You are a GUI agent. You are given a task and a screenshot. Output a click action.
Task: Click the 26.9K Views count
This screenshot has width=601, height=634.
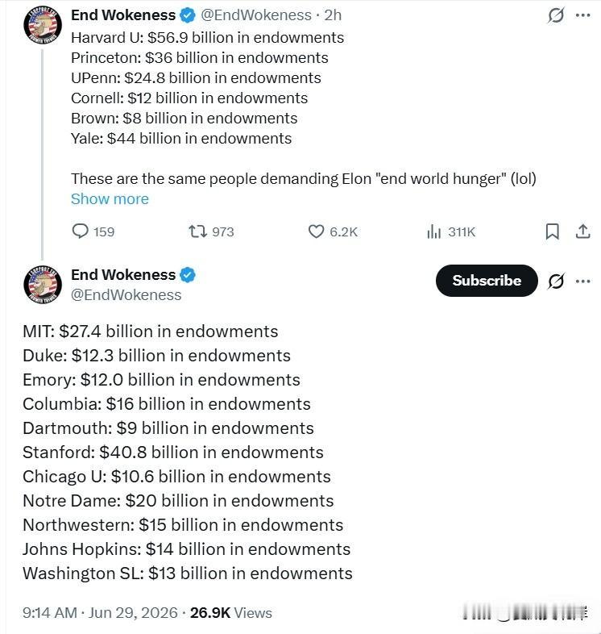tap(231, 612)
